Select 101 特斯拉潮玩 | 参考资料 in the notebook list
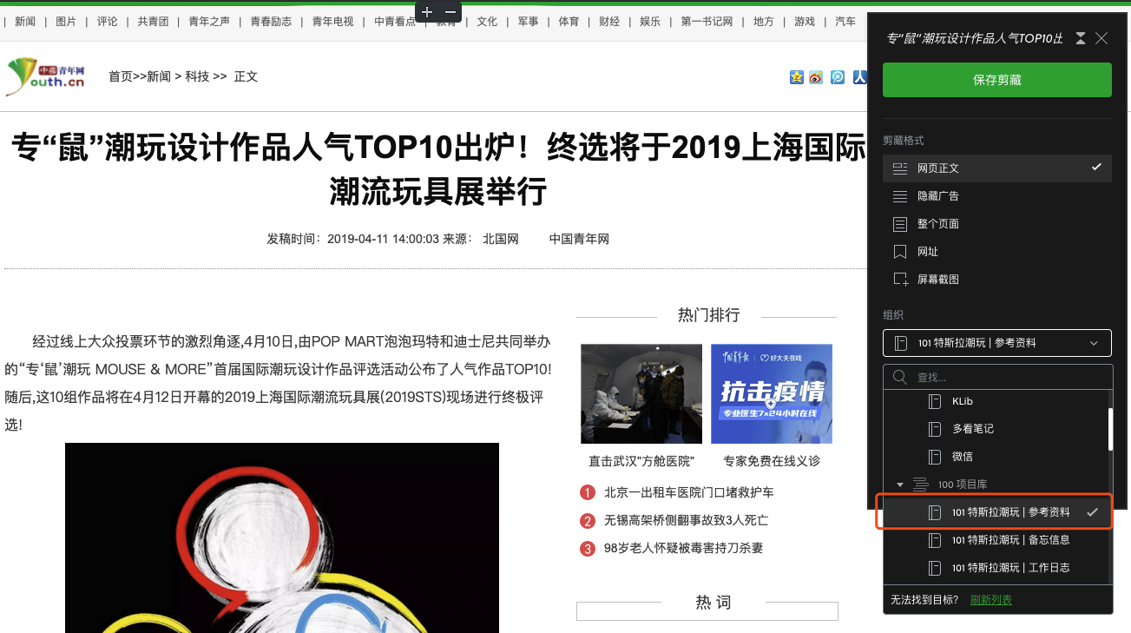This screenshot has width=1131, height=633. tap(994, 512)
